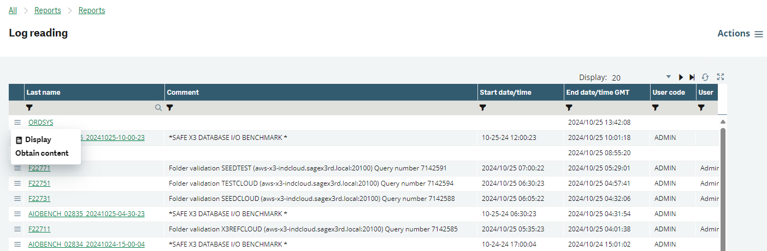Open the row action menu for ORDSYS
Viewport: 767px width, 251px height.
[x=17, y=123]
